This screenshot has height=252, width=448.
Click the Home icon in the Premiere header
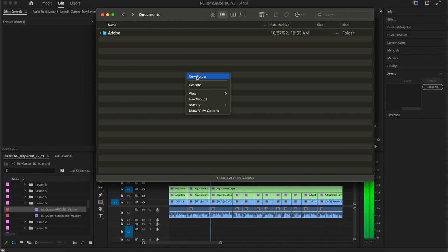(31, 3)
